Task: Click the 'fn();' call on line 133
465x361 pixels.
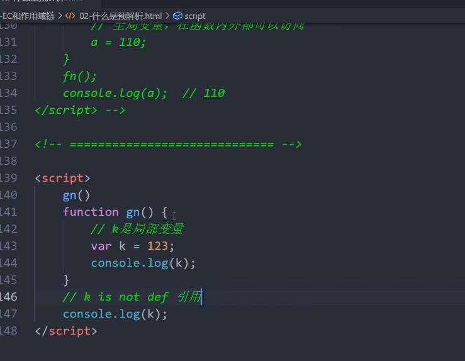Action: pyautogui.click(x=79, y=77)
